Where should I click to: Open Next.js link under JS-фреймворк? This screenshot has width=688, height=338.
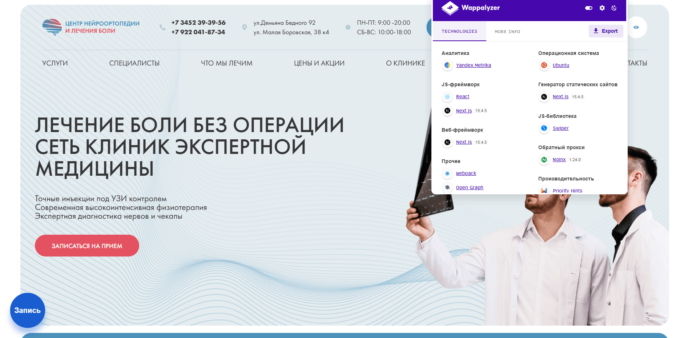[464, 111]
